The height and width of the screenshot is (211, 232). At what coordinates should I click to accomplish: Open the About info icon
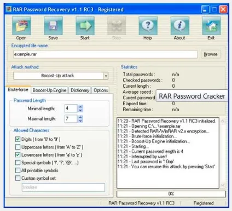point(179,26)
